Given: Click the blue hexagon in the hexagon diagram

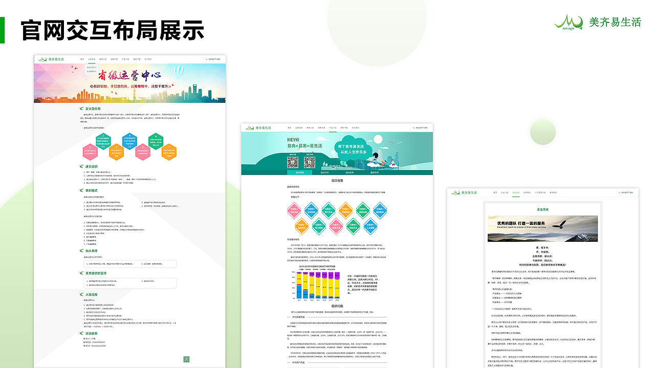Looking at the screenshot, I should click(130, 141).
